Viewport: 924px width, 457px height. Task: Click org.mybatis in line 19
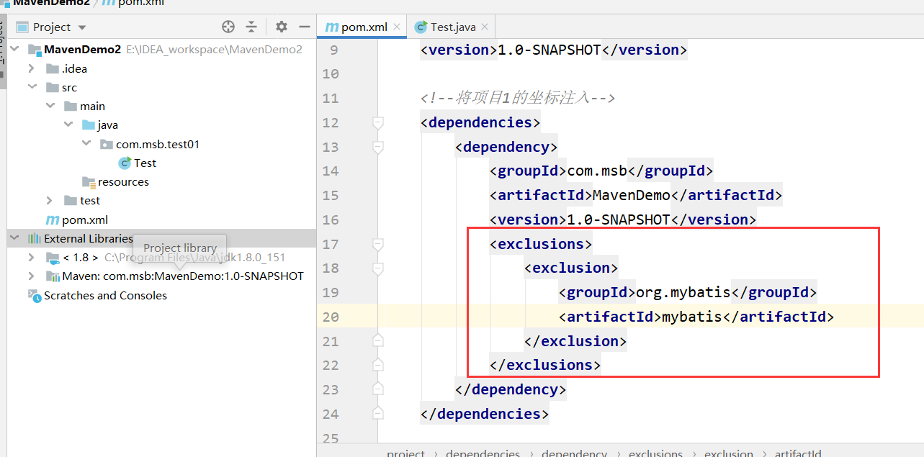(x=683, y=292)
